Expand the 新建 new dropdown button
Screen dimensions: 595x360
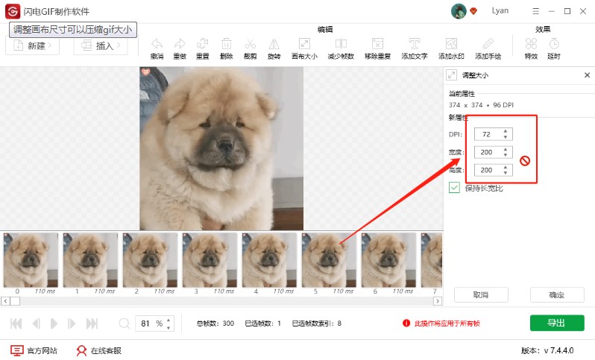coord(32,46)
